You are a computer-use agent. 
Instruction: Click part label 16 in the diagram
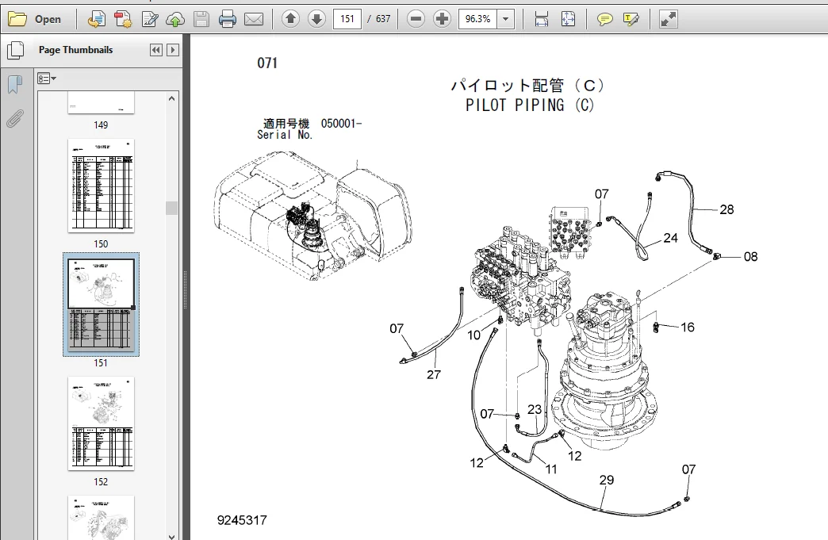pos(688,327)
